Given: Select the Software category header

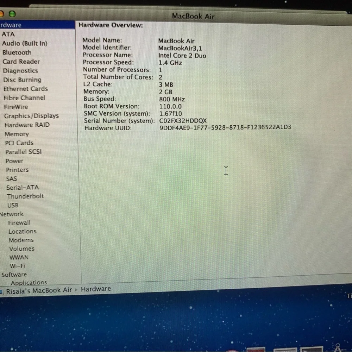Looking at the screenshot, I should click(14, 274).
